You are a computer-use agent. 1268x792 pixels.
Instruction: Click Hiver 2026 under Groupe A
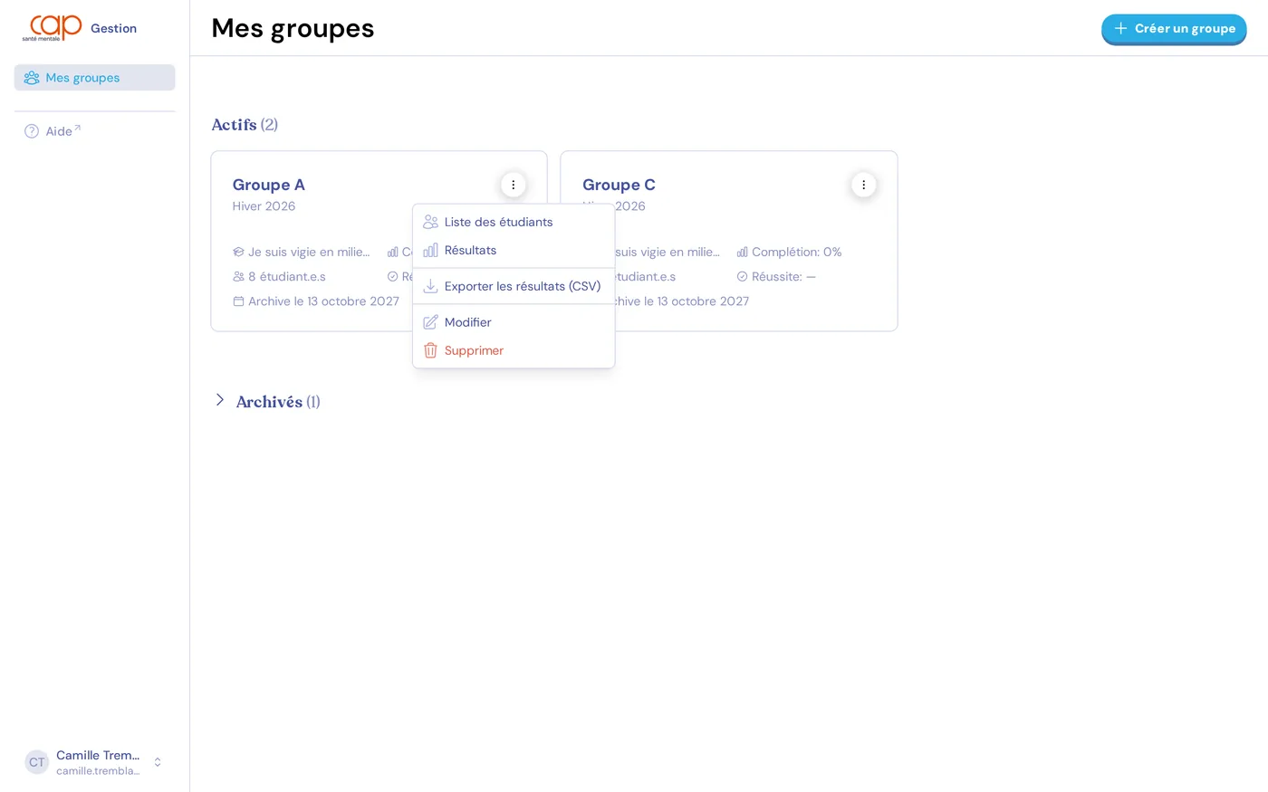(264, 206)
